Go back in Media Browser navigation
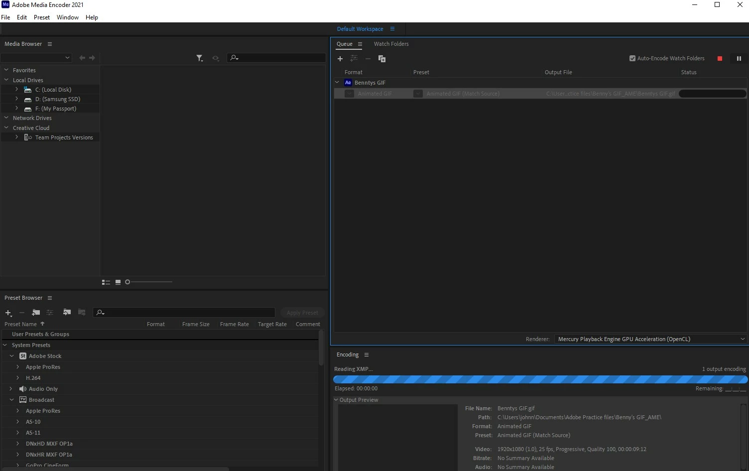The width and height of the screenshot is (749, 471). coord(82,58)
